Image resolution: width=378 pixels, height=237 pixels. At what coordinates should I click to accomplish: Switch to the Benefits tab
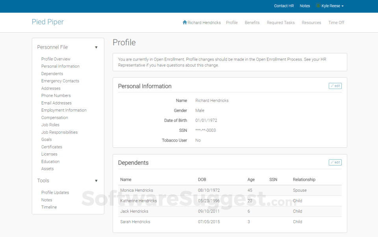pyautogui.click(x=252, y=22)
